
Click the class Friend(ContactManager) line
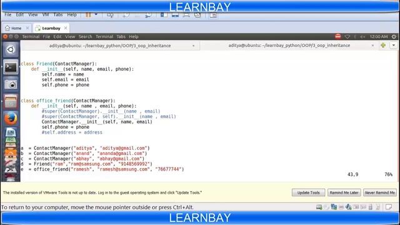[x=59, y=64]
